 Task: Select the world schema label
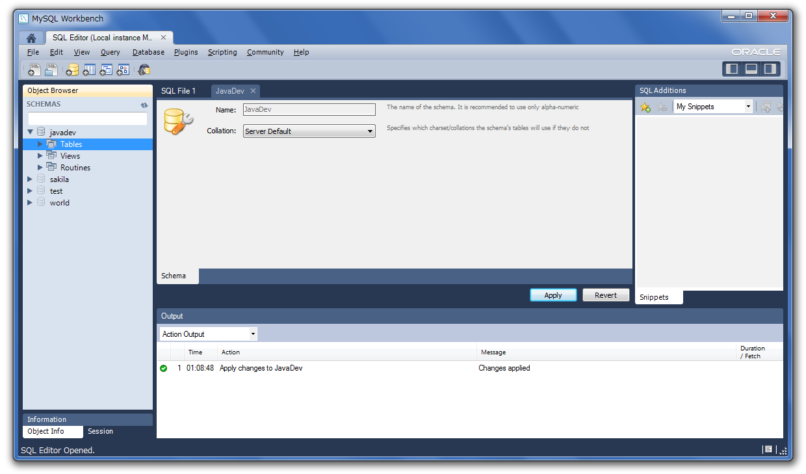(60, 203)
